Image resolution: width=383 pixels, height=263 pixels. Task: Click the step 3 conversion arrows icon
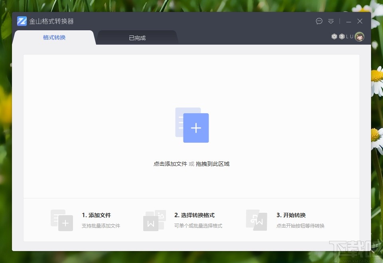(x=256, y=220)
